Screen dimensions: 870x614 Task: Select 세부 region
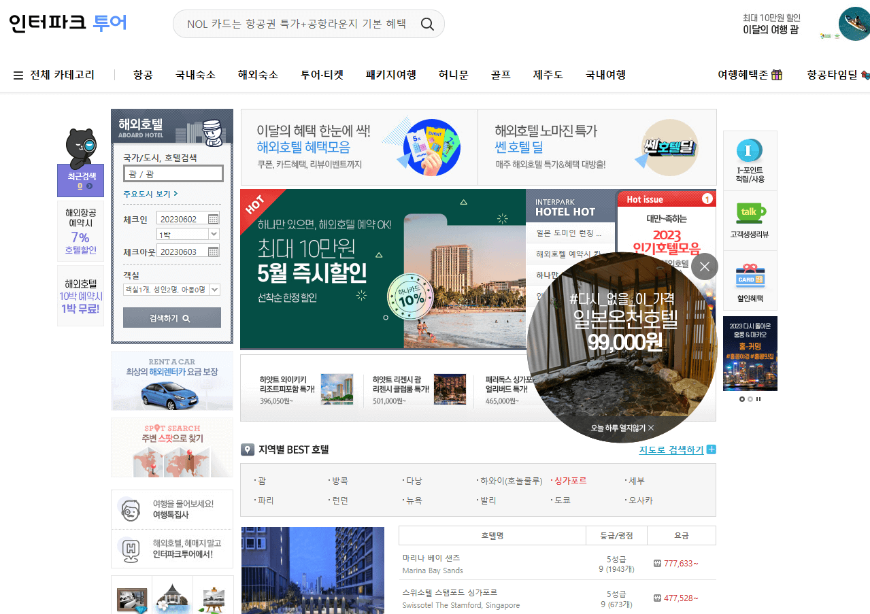[x=635, y=481]
